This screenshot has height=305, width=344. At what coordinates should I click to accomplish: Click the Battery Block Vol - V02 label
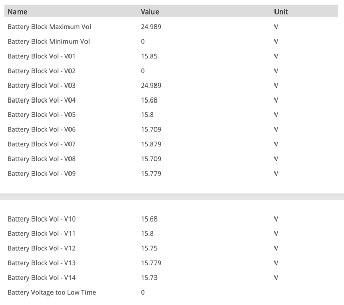point(42,71)
